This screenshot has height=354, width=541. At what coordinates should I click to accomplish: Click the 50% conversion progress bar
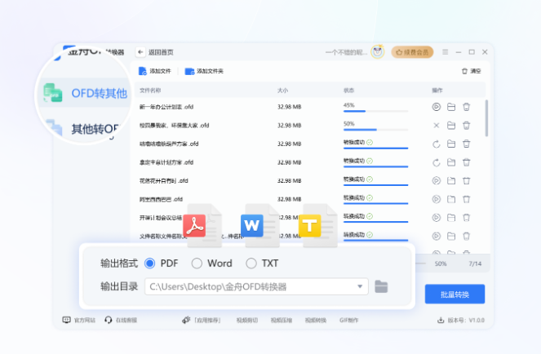click(x=375, y=130)
